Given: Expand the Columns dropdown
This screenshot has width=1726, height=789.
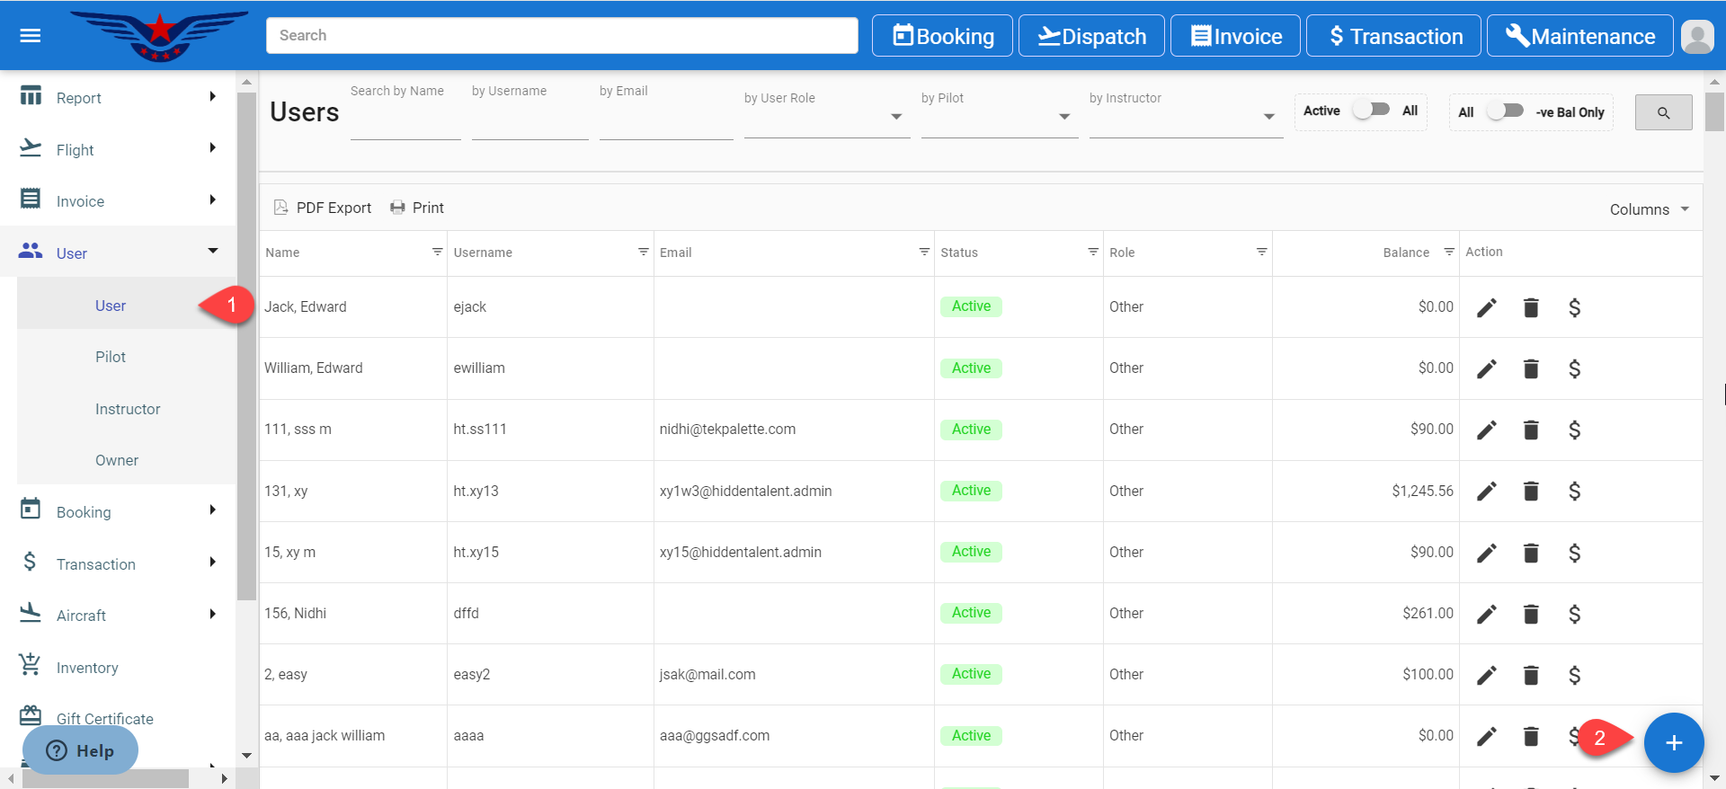Looking at the screenshot, I should click(1649, 209).
